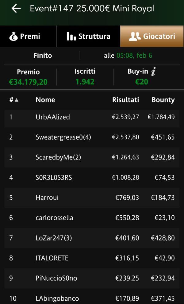The height and width of the screenshot is (304, 184).
Task: Select Harroui in fifth place
Action: point(92,198)
